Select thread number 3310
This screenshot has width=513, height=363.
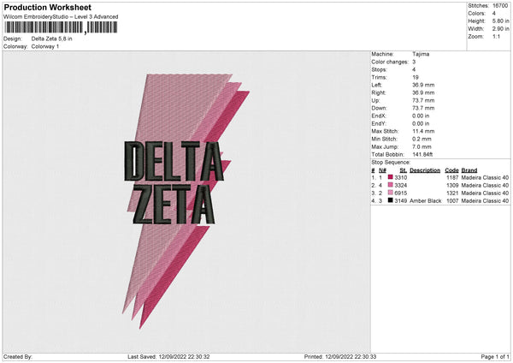click(401, 177)
